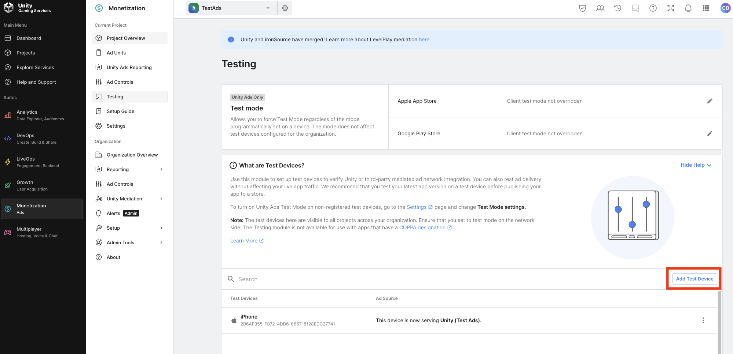The image size is (733, 354).
Task: Open the apps grid icon
Action: pos(706,8)
